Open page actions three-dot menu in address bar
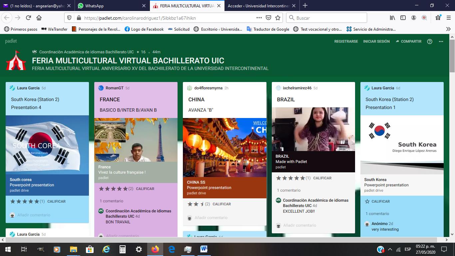455x256 pixels. pyautogui.click(x=259, y=18)
